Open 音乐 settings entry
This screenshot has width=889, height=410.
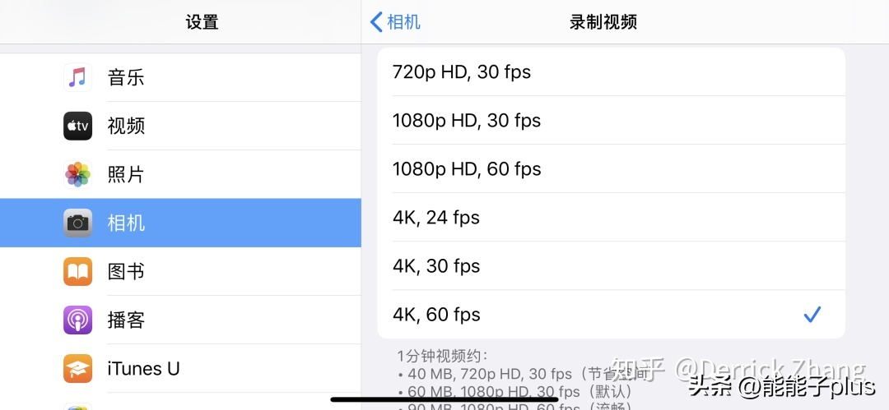(180, 77)
